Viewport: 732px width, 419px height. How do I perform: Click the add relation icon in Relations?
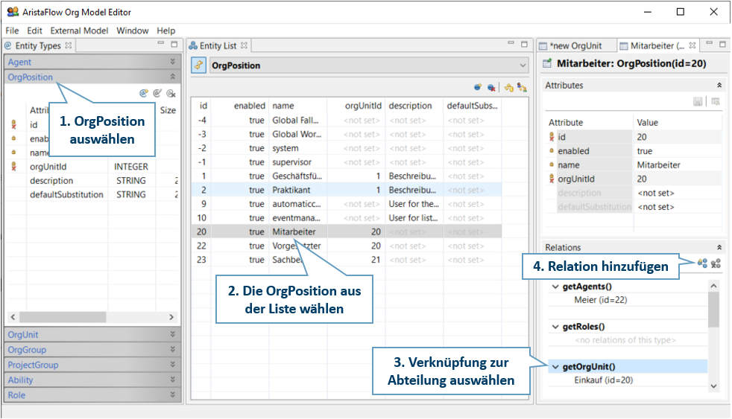tap(702, 263)
